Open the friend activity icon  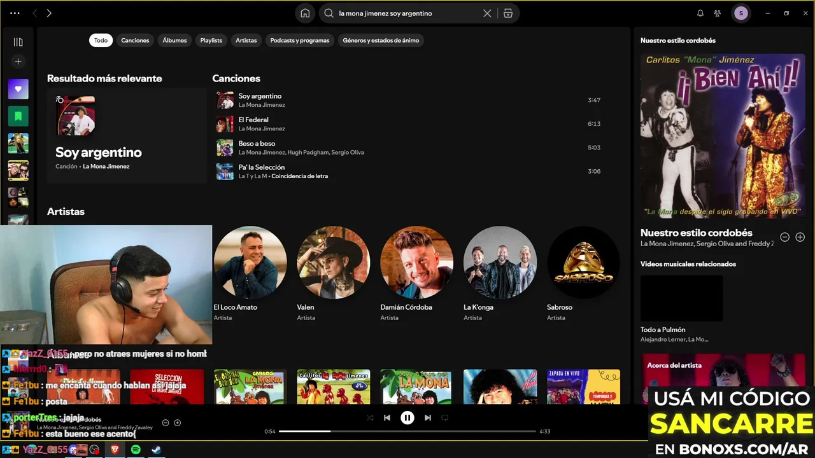[718, 13]
